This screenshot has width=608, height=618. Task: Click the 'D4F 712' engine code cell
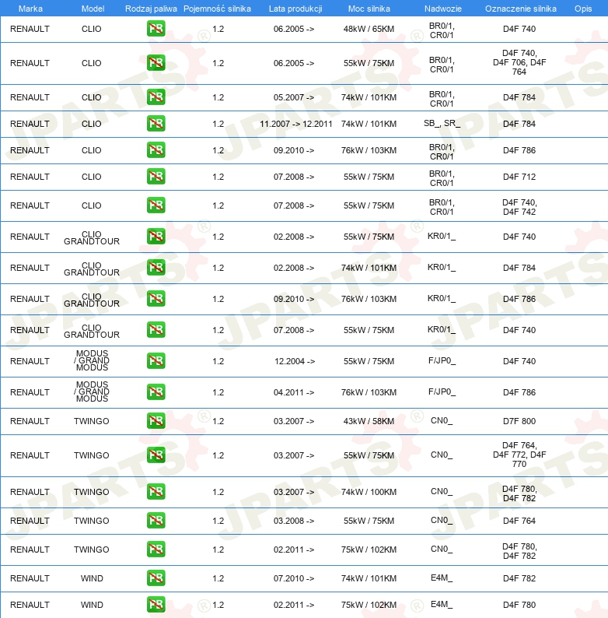pyautogui.click(x=519, y=177)
